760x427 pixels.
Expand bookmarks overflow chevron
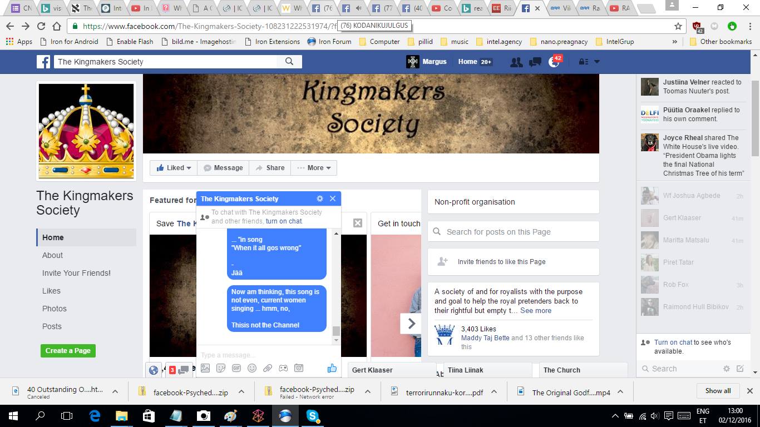(x=675, y=41)
